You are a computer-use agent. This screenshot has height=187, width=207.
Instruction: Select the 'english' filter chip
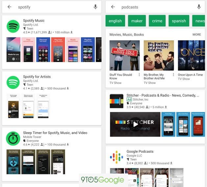pos(115,21)
